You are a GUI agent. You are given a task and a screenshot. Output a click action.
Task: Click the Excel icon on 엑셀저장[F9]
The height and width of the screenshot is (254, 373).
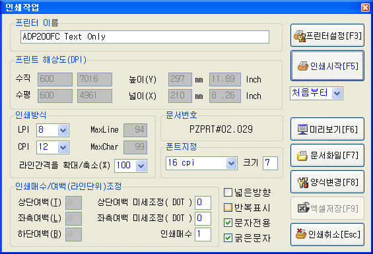click(x=303, y=208)
